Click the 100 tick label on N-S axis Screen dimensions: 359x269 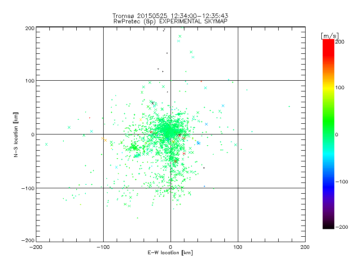tap(30, 81)
